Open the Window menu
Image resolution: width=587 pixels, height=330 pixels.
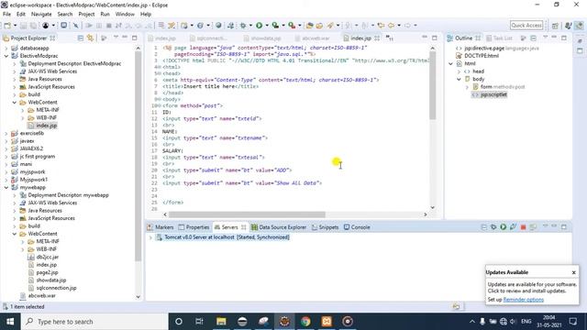click(x=125, y=15)
